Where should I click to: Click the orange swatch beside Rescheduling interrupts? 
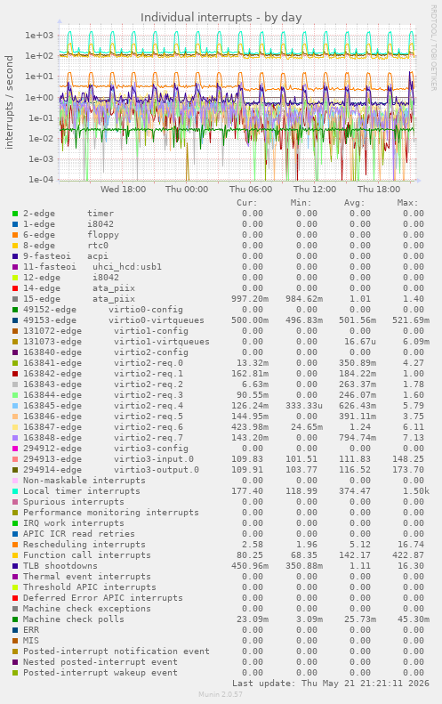click(x=15, y=545)
